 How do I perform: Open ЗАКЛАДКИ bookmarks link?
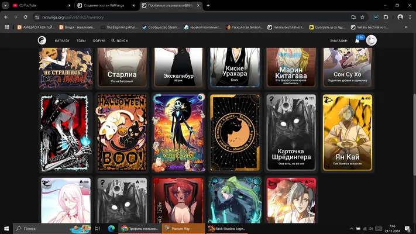339,40
